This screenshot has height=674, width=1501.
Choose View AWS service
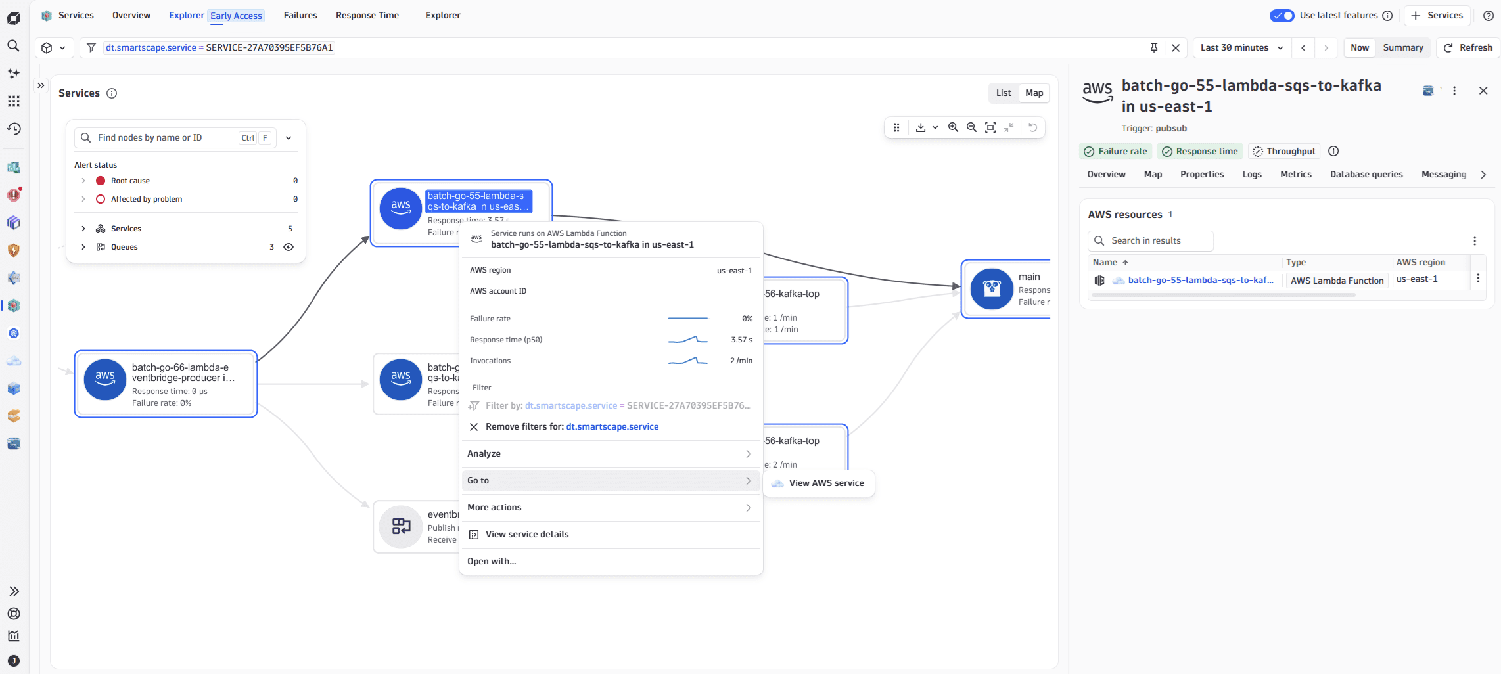(819, 483)
